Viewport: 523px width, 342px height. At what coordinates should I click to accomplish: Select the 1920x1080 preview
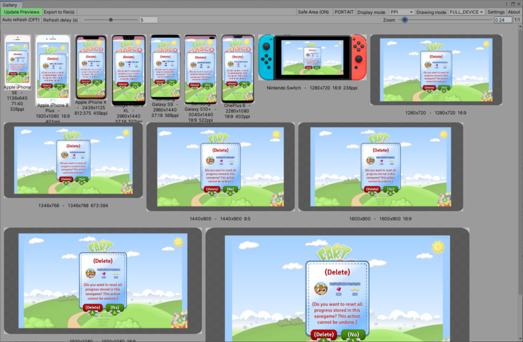click(103, 281)
